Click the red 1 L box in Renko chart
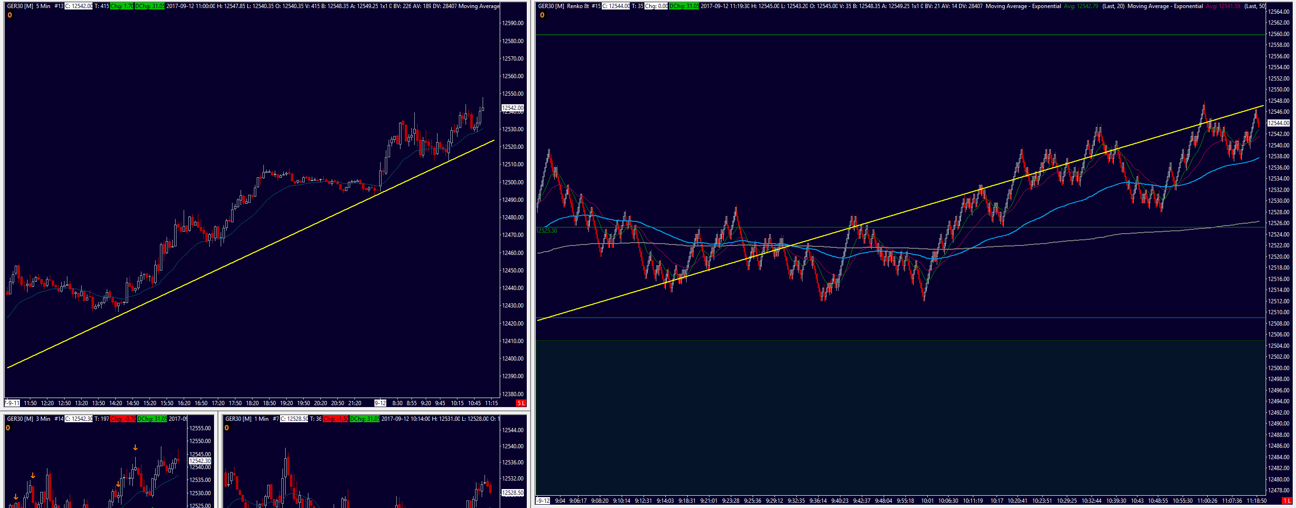1296x508 pixels. click(x=1287, y=500)
